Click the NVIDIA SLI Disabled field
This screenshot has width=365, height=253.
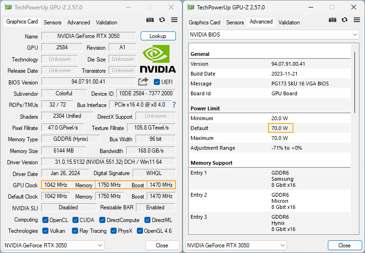69,207
